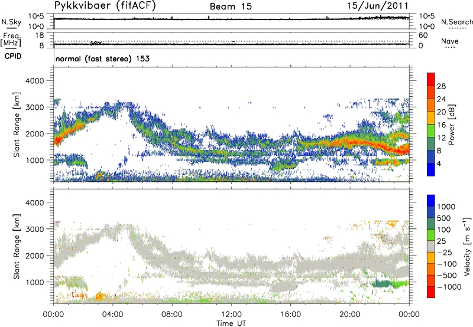Click the red bottom swatch of the Velocity colorbar
Image resolution: width=473 pixels, height=327 pixels.
click(x=431, y=292)
